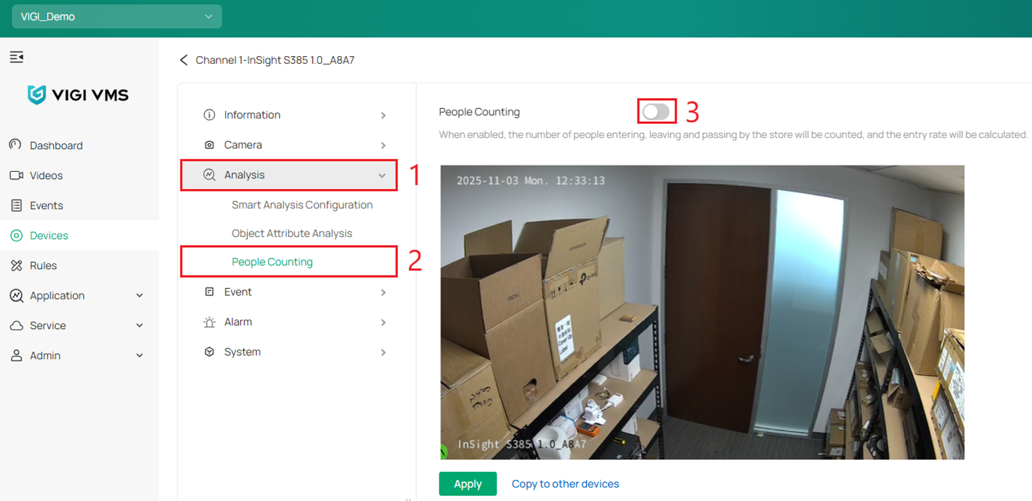Click the camera preview image
The width and height of the screenshot is (1032, 501).
click(x=702, y=312)
